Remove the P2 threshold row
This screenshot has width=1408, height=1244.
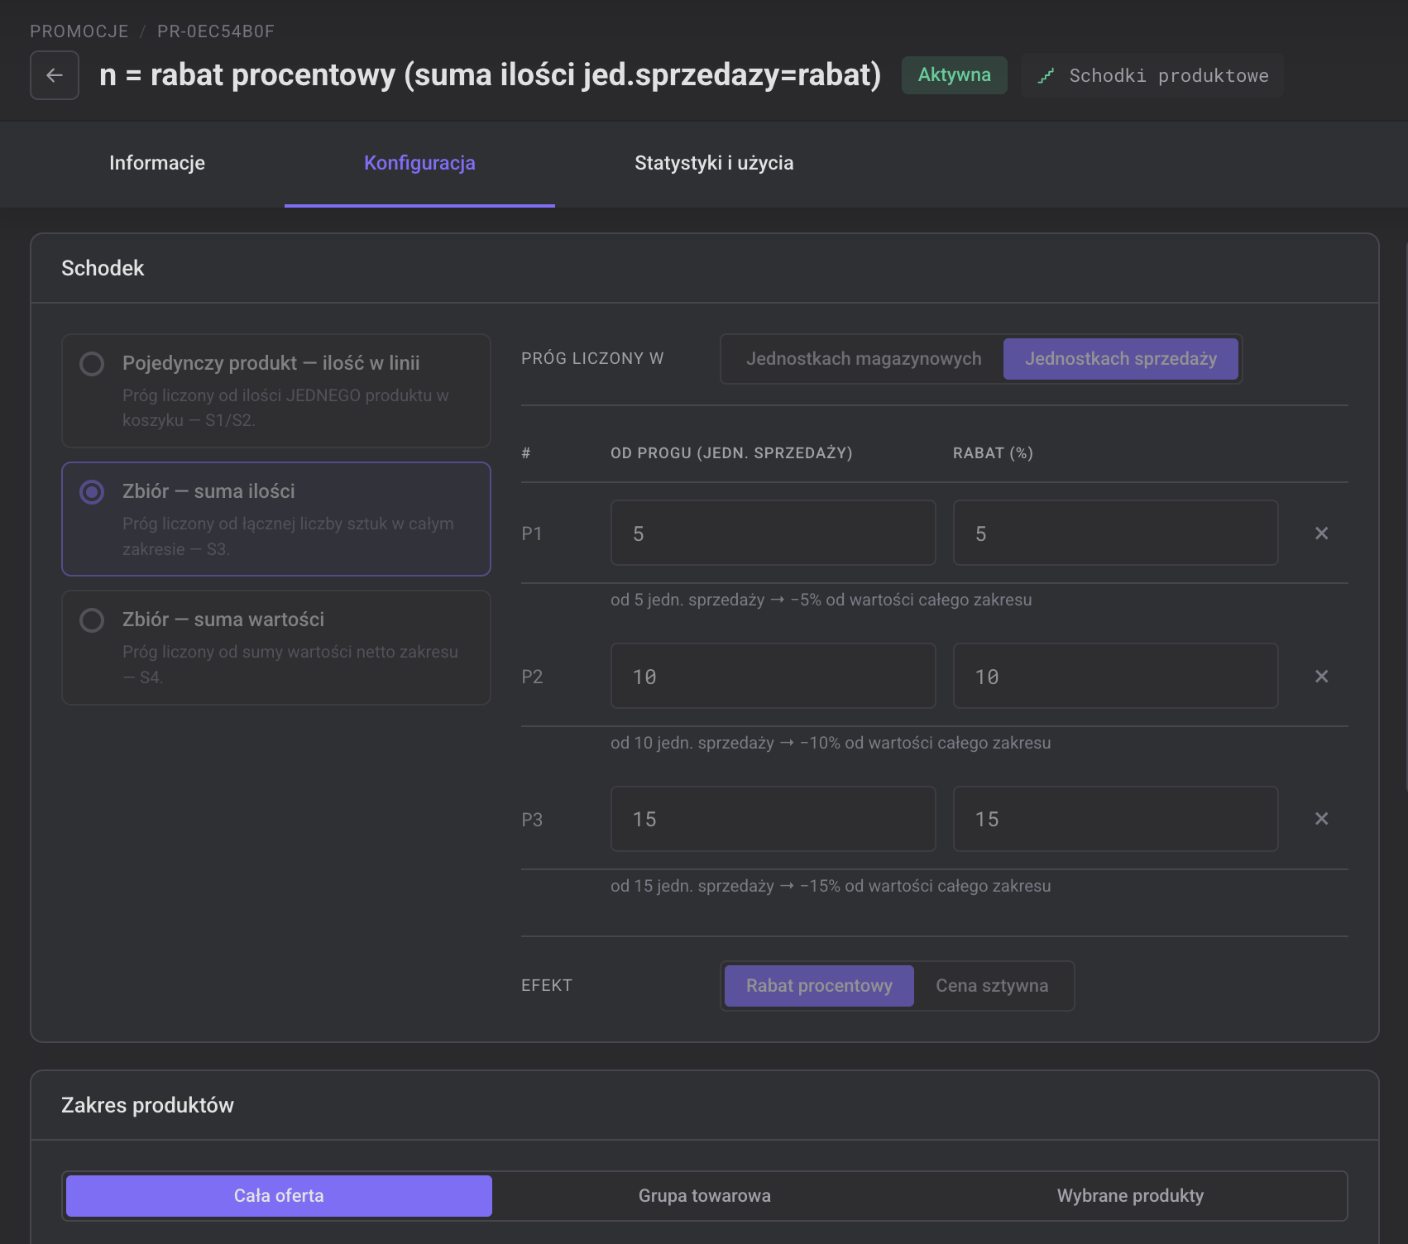point(1321,677)
